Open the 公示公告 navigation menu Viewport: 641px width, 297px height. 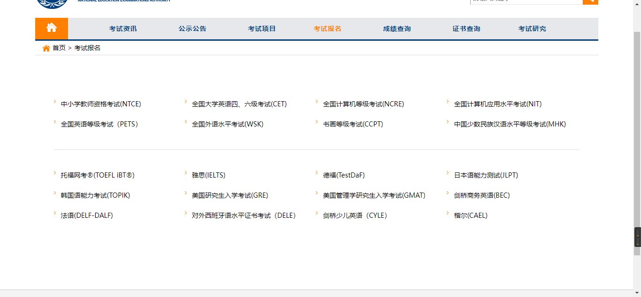tap(192, 28)
